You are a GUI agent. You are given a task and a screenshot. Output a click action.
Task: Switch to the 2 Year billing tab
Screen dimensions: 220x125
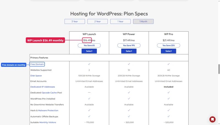point(98,21)
